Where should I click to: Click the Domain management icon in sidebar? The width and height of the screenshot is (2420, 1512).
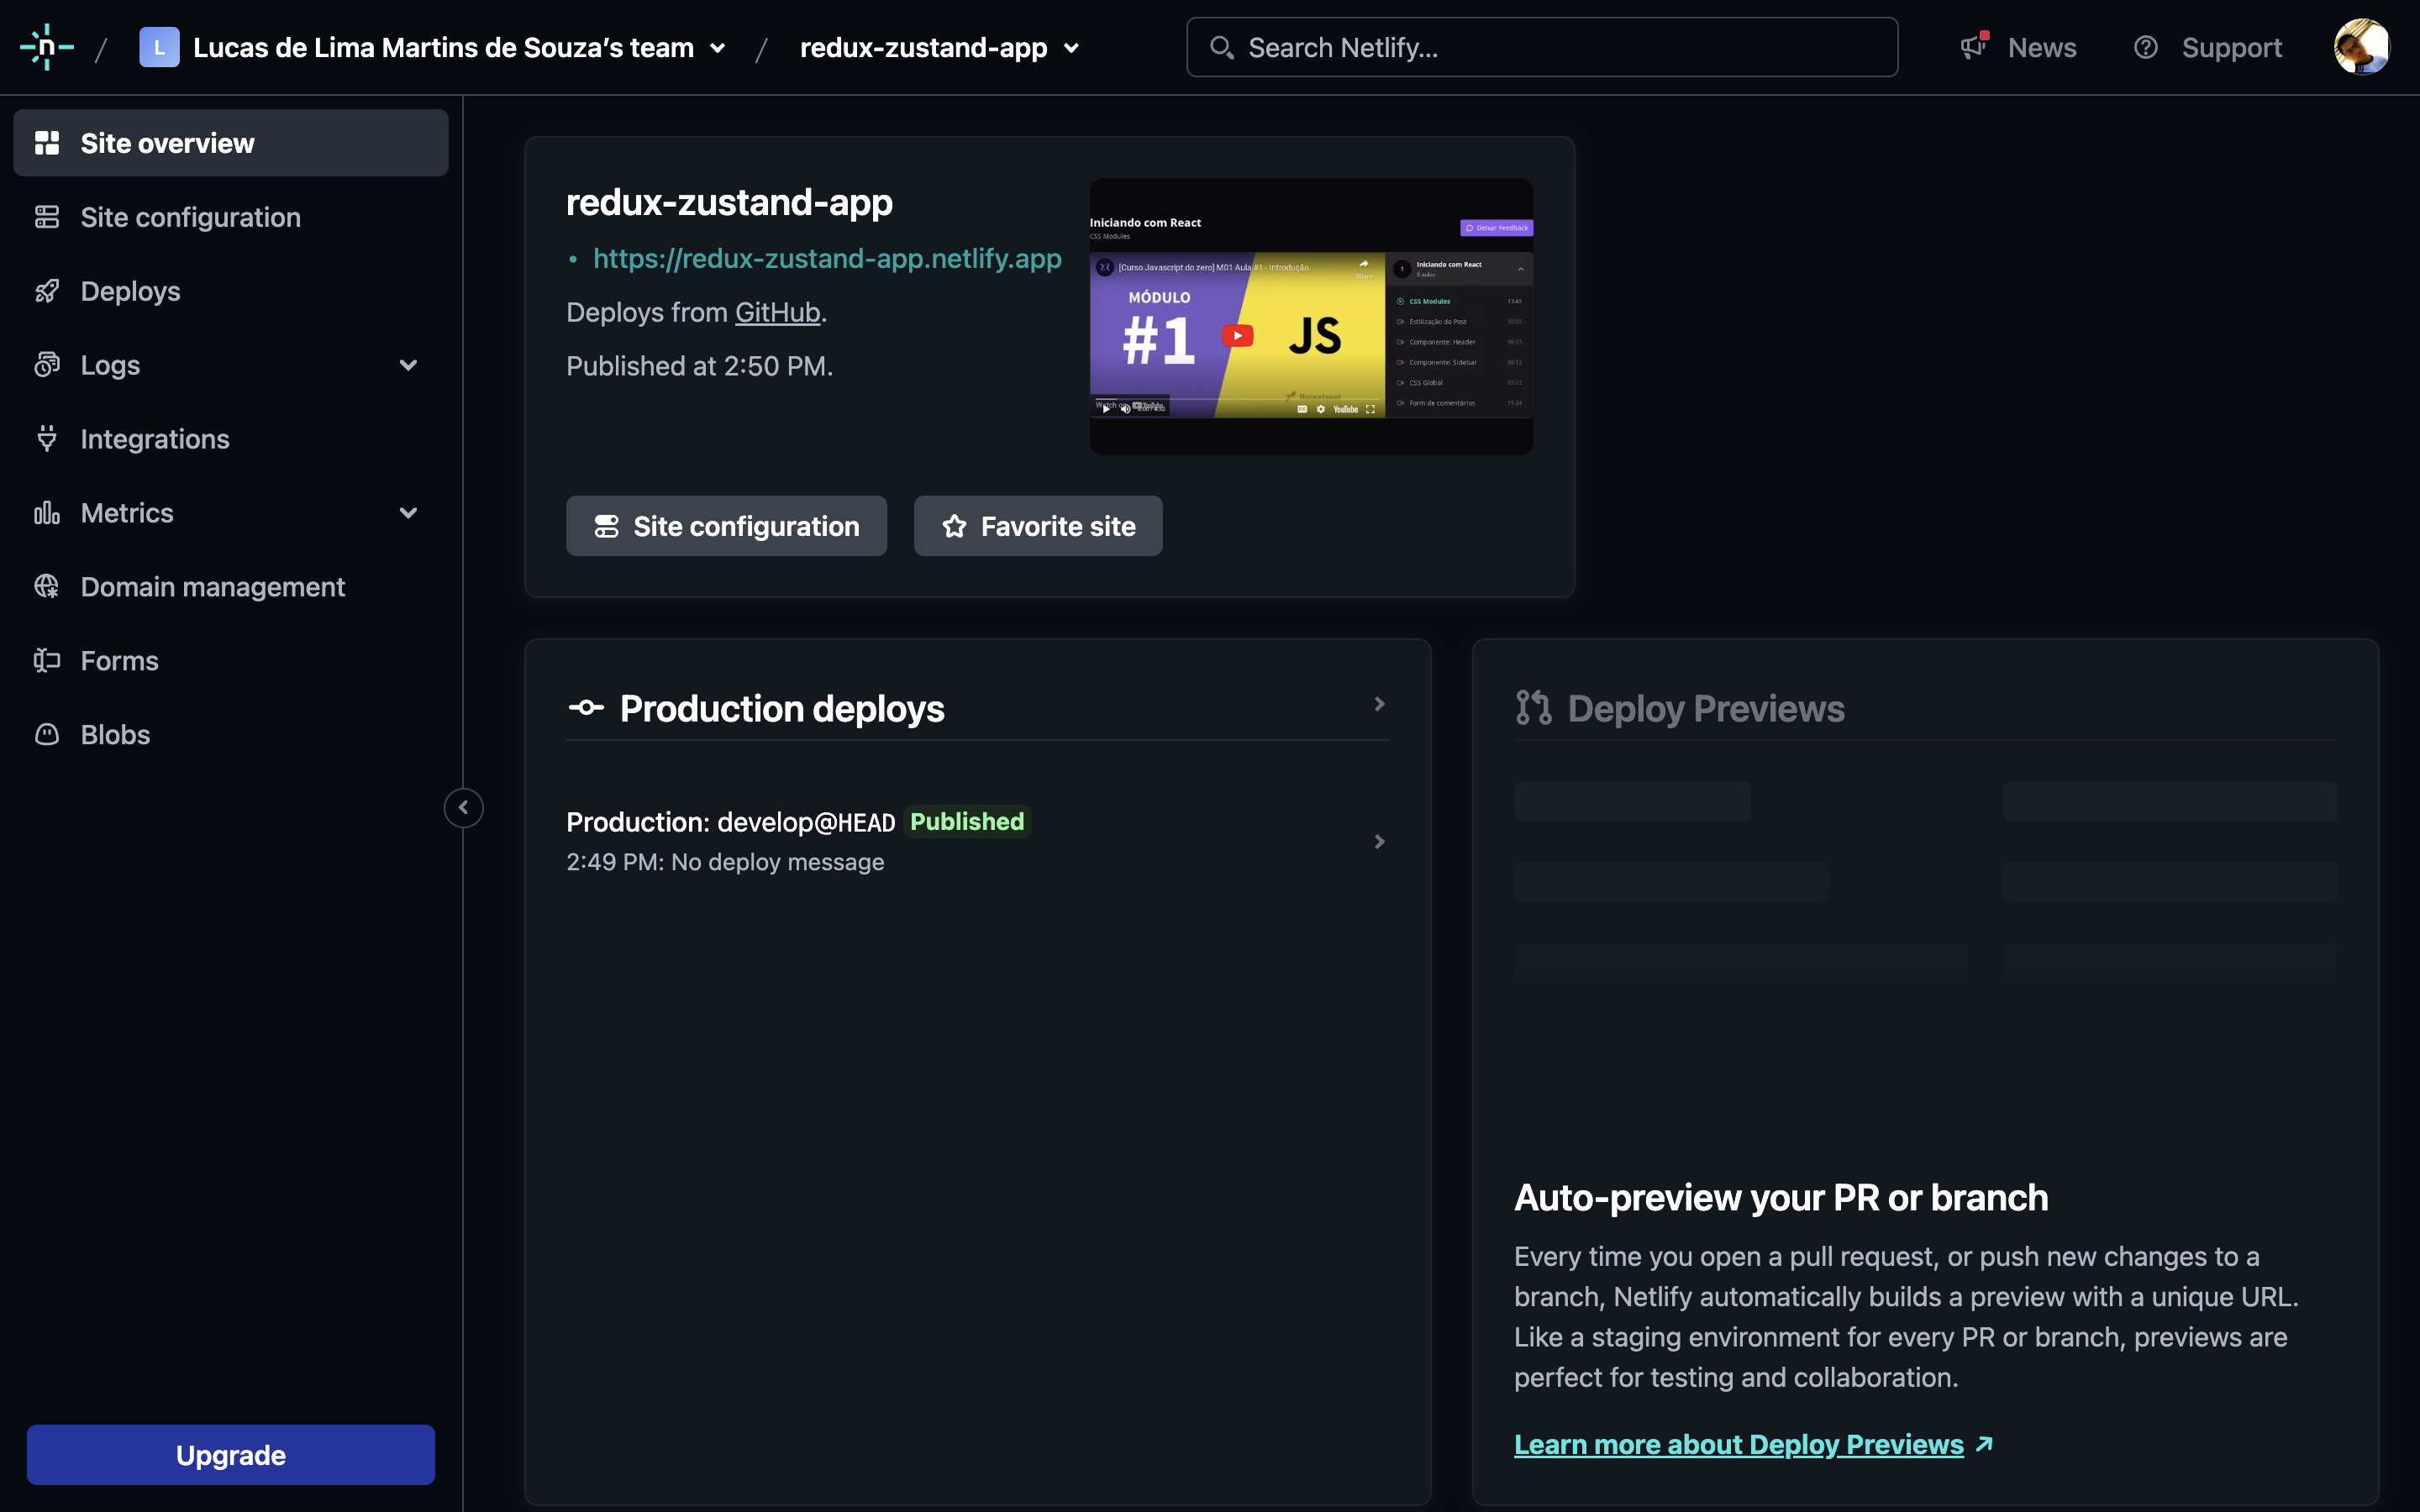click(x=49, y=585)
